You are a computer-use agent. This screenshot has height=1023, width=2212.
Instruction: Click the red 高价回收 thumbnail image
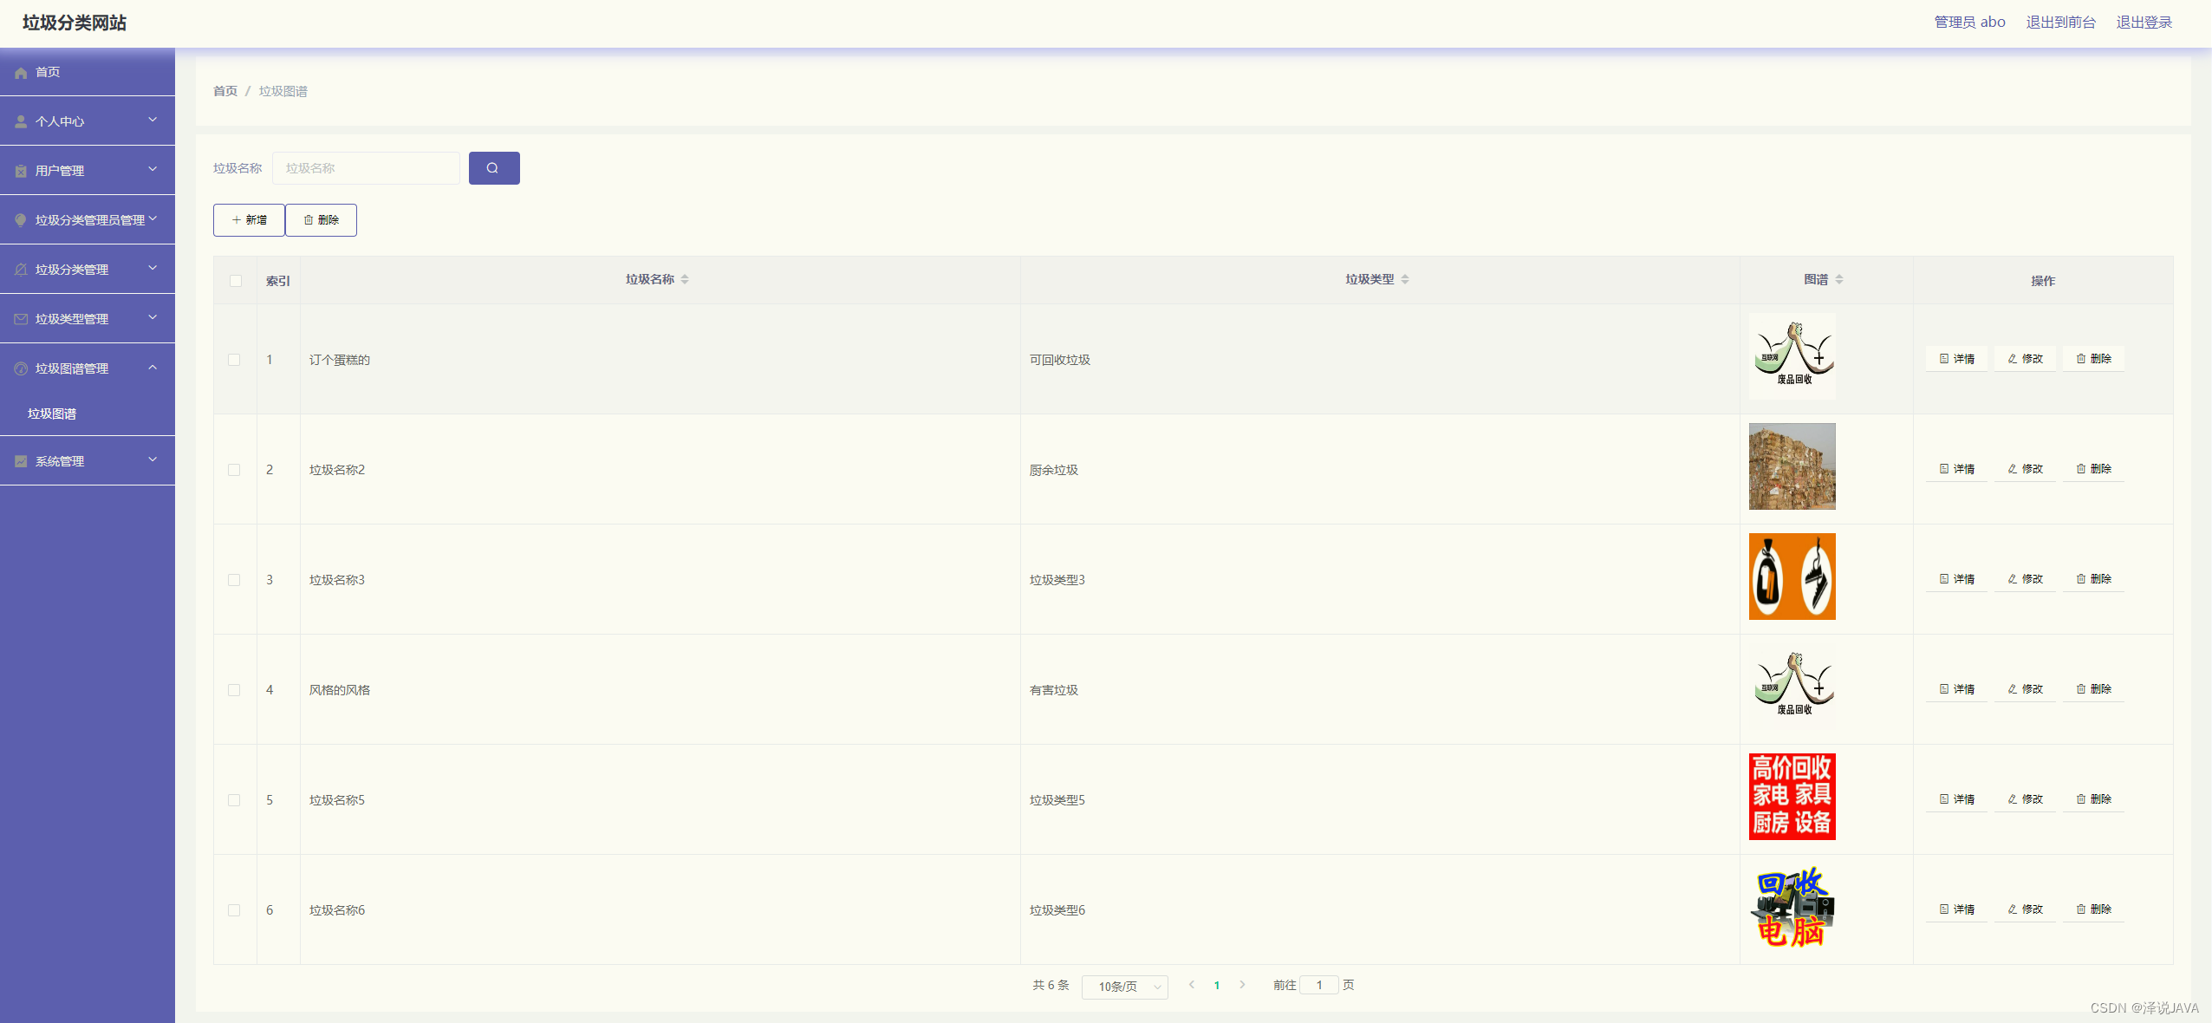[1792, 797]
